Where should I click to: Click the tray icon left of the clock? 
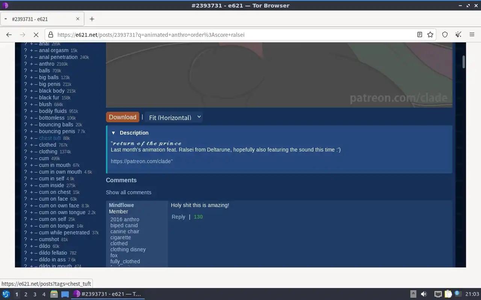click(x=458, y=294)
